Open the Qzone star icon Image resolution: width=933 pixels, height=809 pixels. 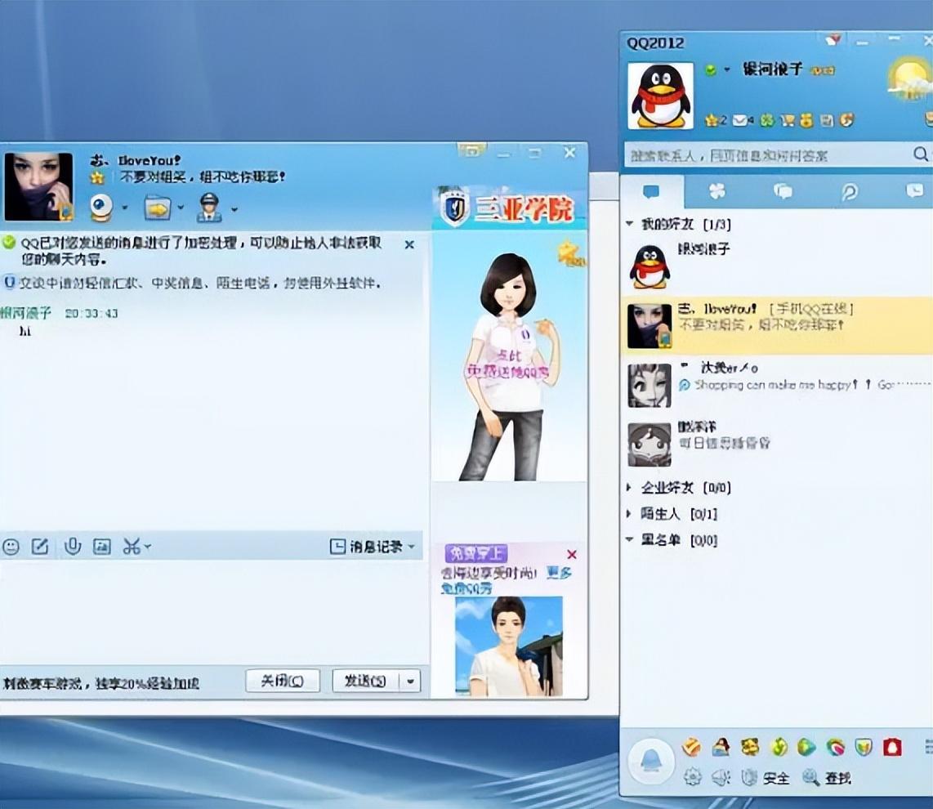712,120
